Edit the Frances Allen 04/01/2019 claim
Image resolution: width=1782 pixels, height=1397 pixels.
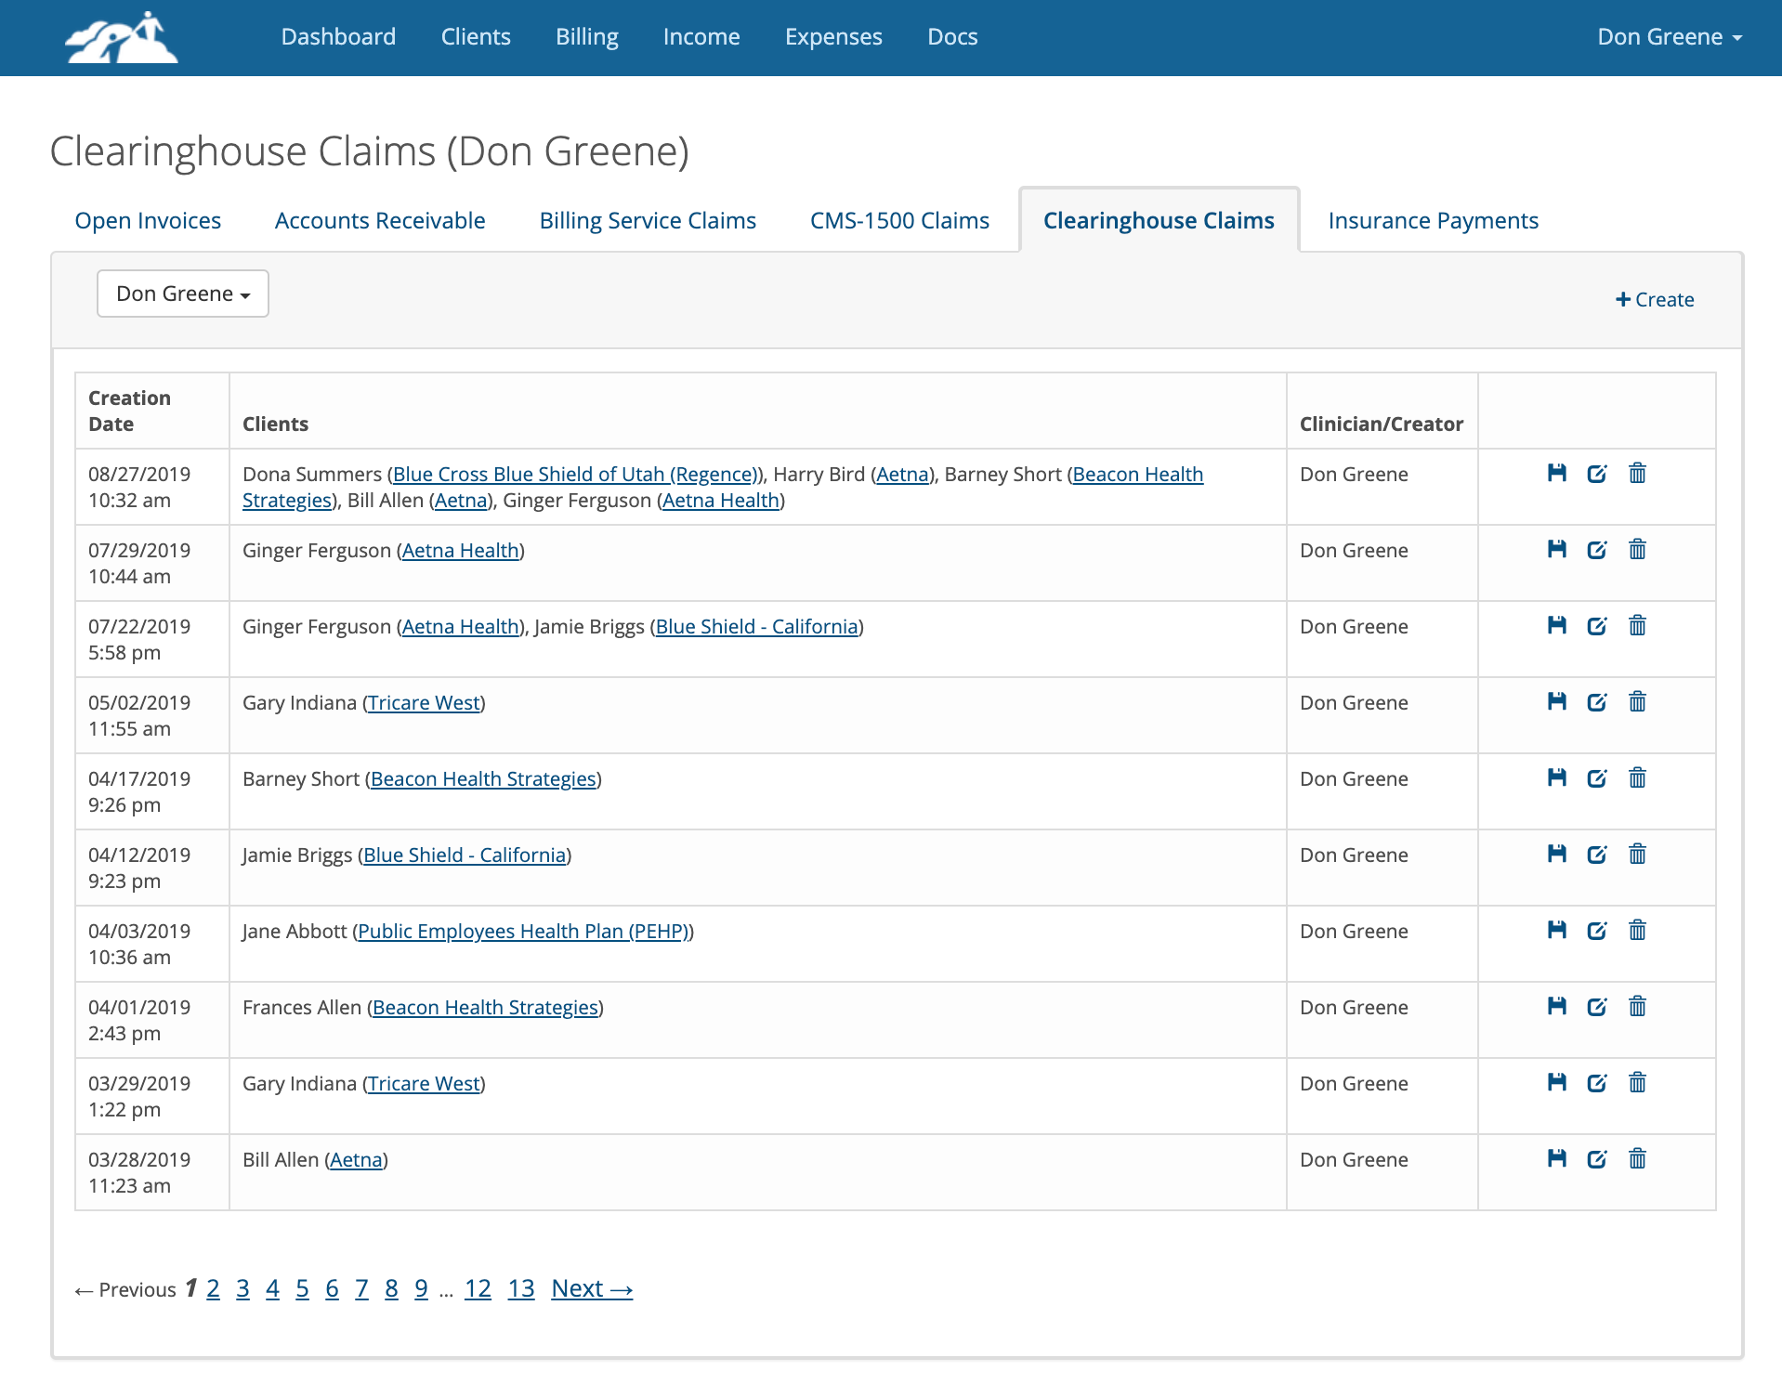pos(1596,1006)
